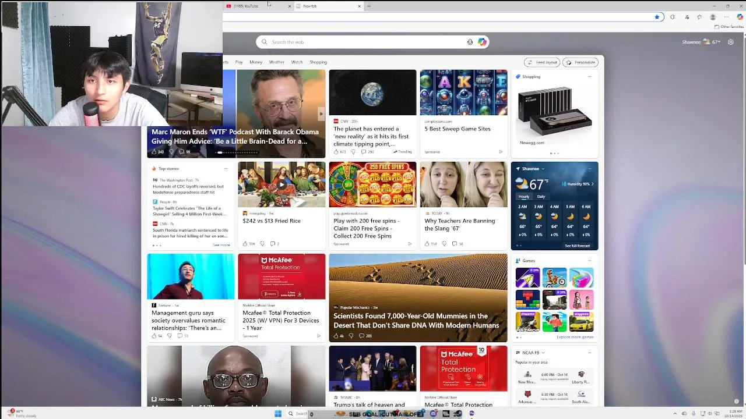Click the Search the web input field
746x419 pixels.
(372, 42)
